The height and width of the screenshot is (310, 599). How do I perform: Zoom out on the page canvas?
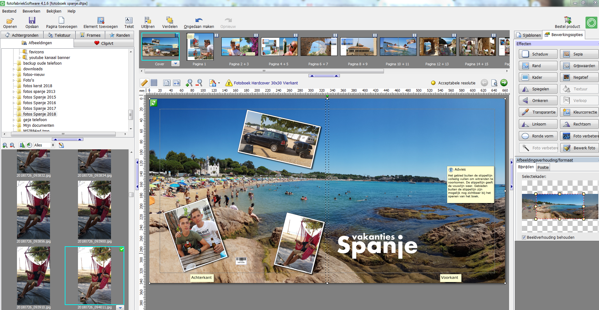(x=199, y=83)
